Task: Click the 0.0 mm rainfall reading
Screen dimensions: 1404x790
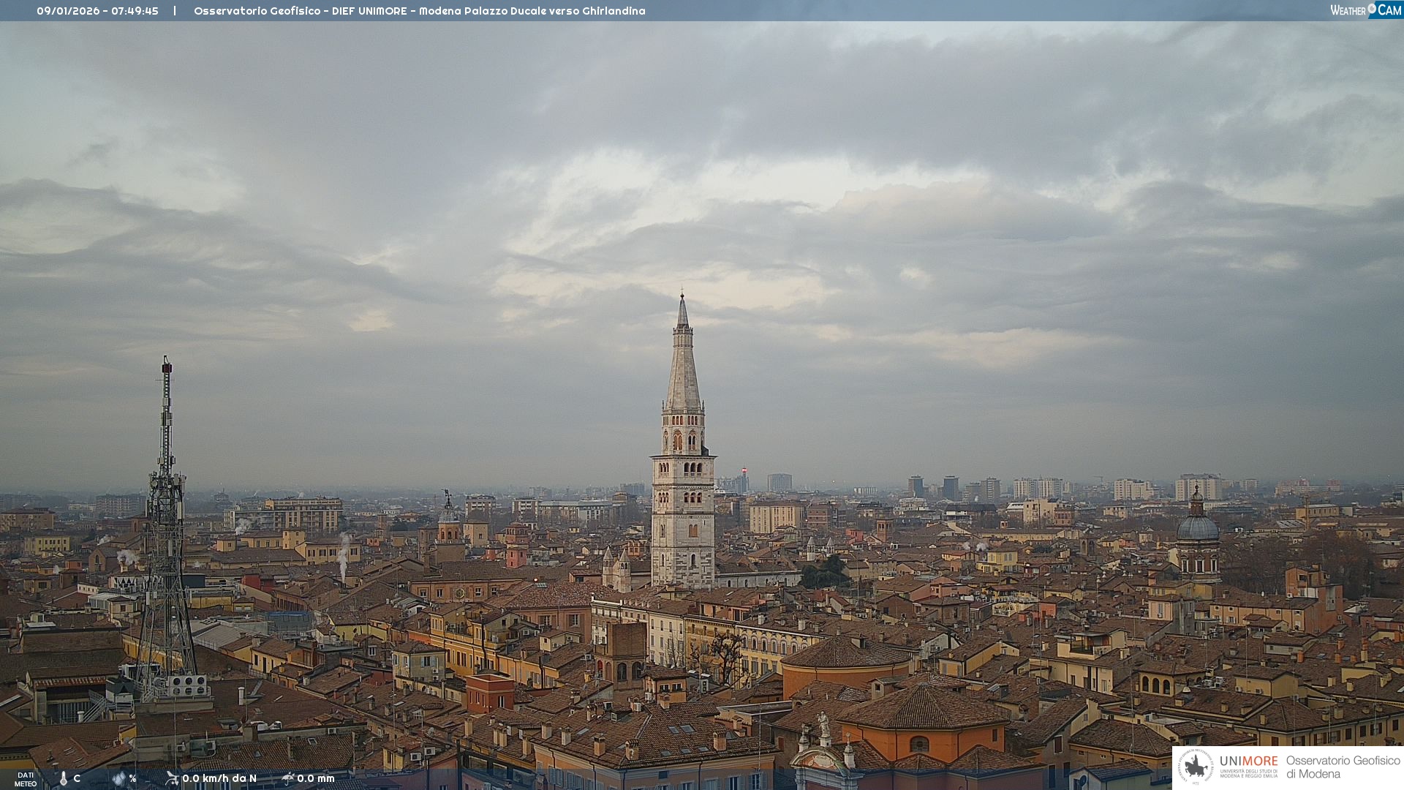Action: click(316, 778)
